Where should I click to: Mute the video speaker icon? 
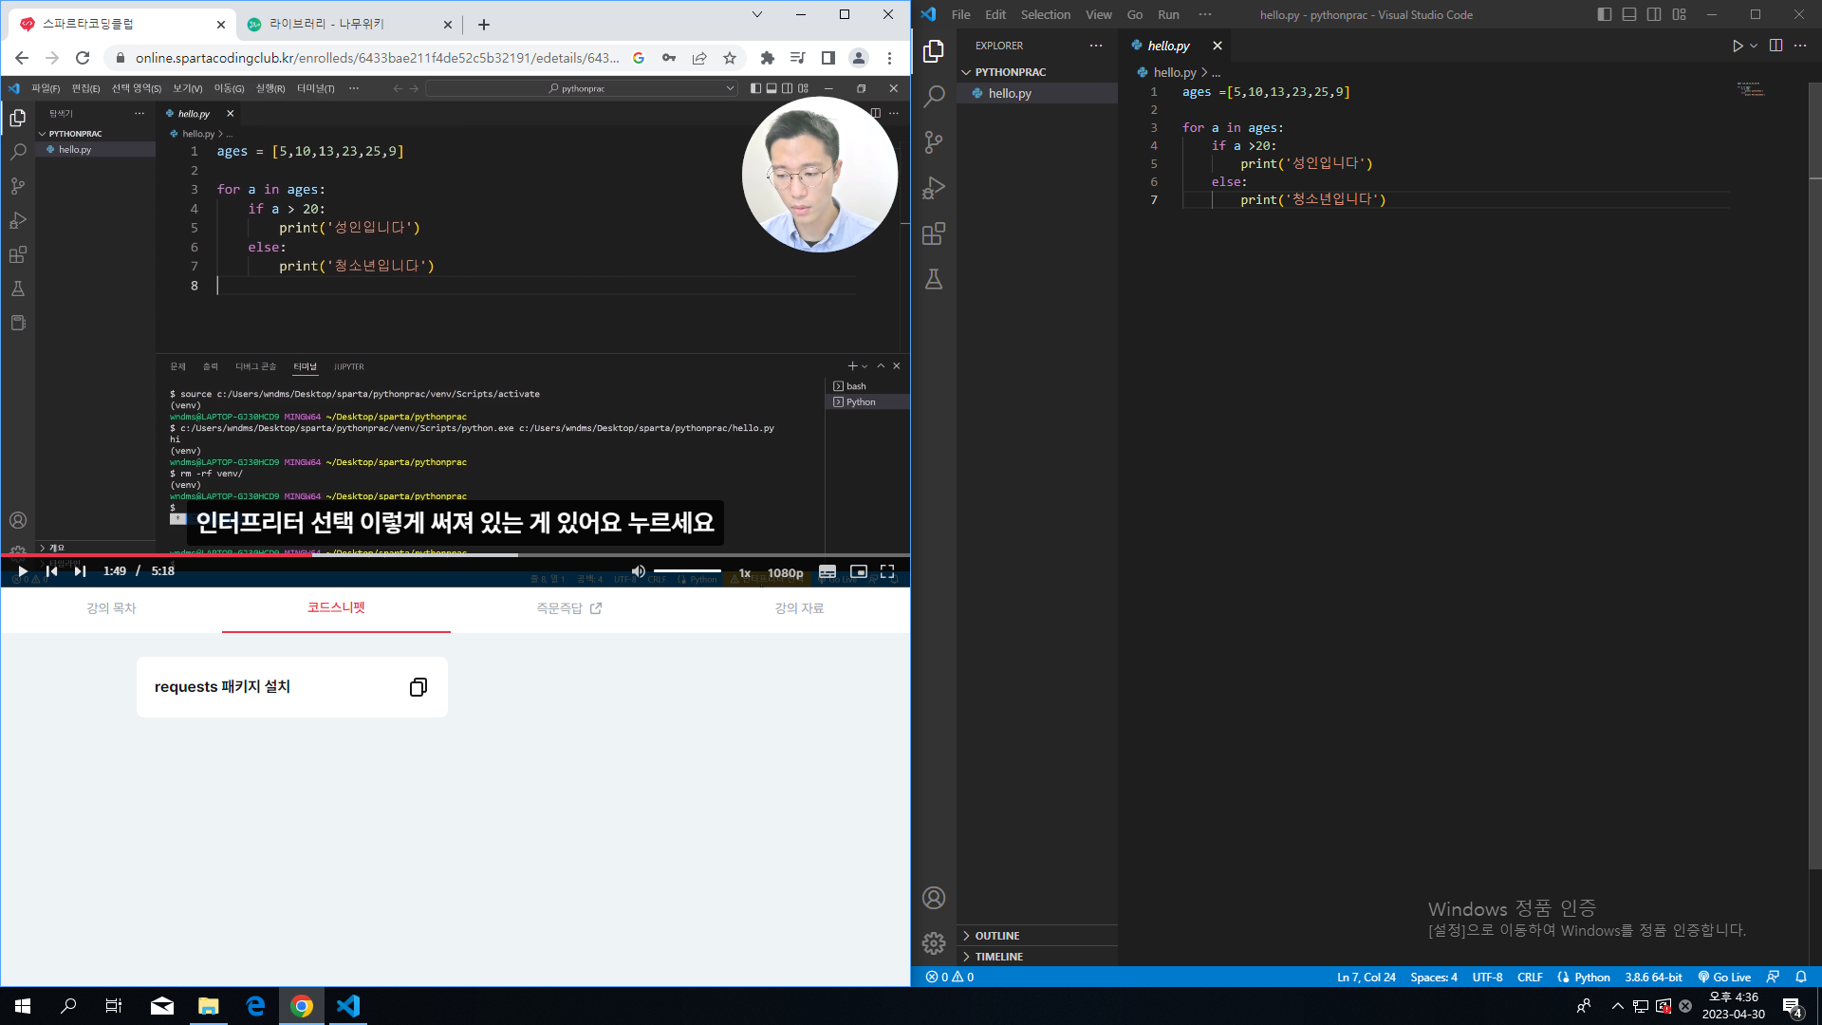pyautogui.click(x=639, y=571)
